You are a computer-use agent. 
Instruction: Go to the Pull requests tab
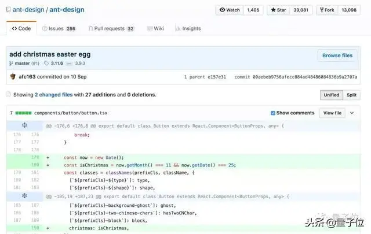pyautogui.click(x=111, y=28)
